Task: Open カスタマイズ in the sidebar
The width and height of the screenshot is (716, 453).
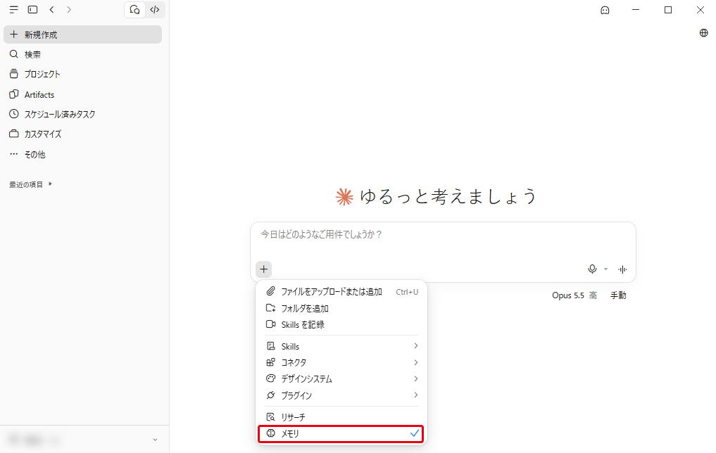Action: (x=82, y=134)
